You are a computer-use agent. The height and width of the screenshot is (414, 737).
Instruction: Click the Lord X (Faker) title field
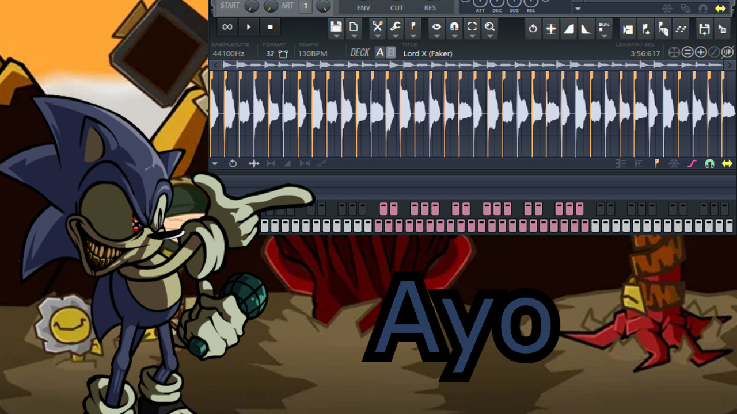click(428, 53)
